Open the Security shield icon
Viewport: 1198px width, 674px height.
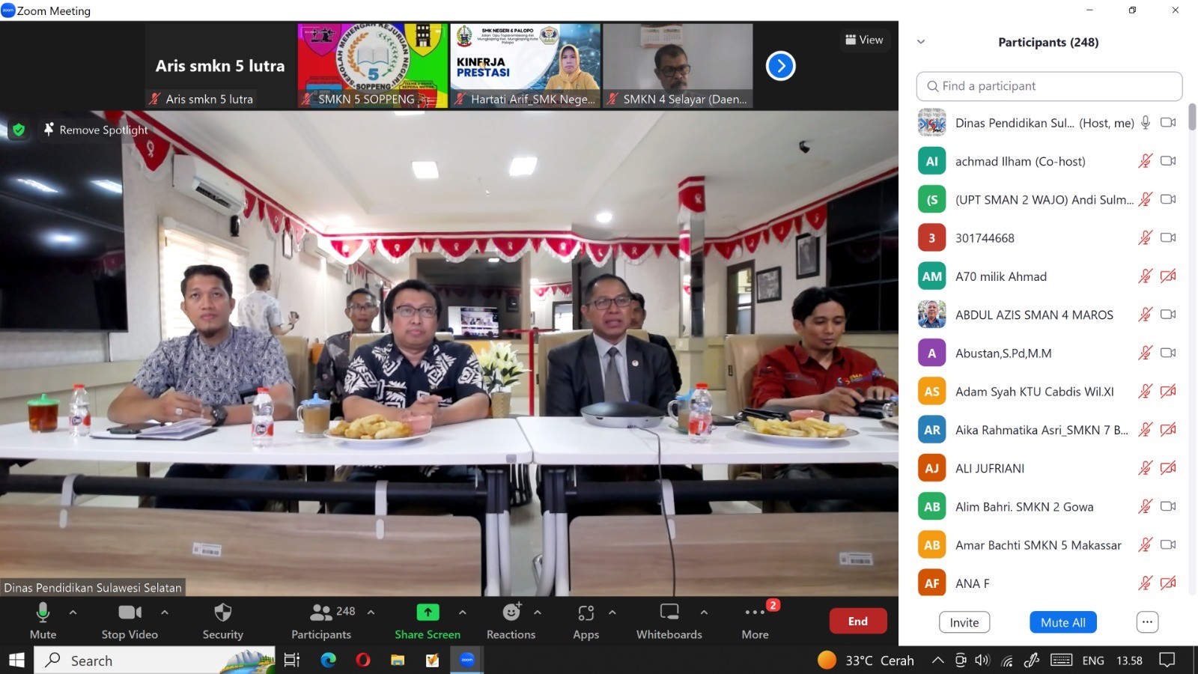point(222,613)
